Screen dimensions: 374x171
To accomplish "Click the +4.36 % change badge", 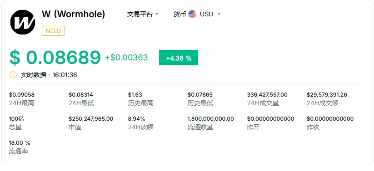I will point(179,58).
